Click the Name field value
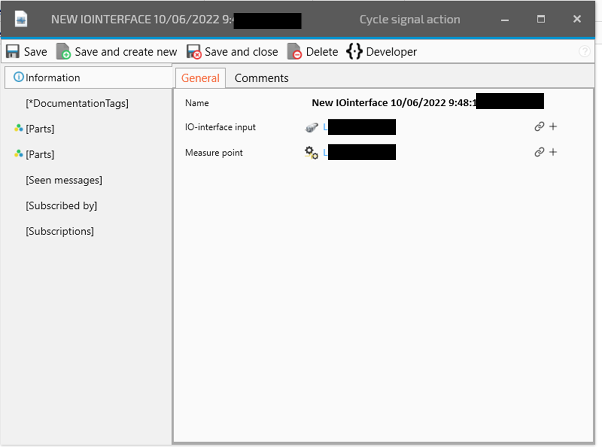 [393, 102]
